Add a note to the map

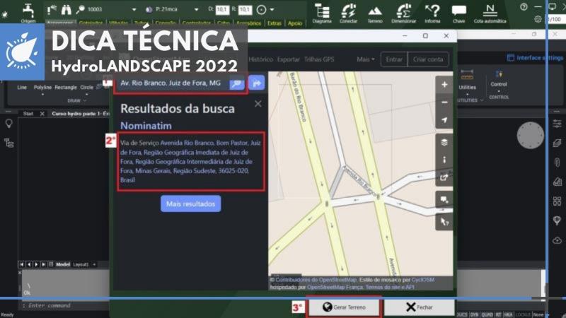click(x=444, y=199)
